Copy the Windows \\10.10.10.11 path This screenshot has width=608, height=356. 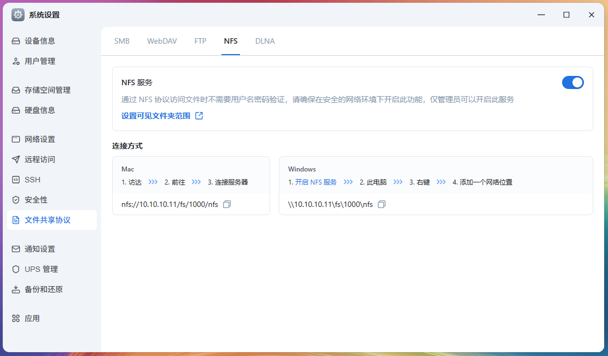click(x=382, y=204)
